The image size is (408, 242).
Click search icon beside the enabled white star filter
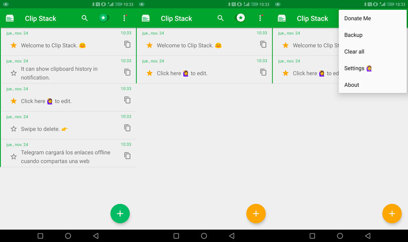(220, 18)
